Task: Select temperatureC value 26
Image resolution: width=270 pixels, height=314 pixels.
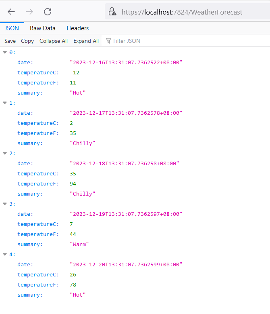Action: point(73,274)
